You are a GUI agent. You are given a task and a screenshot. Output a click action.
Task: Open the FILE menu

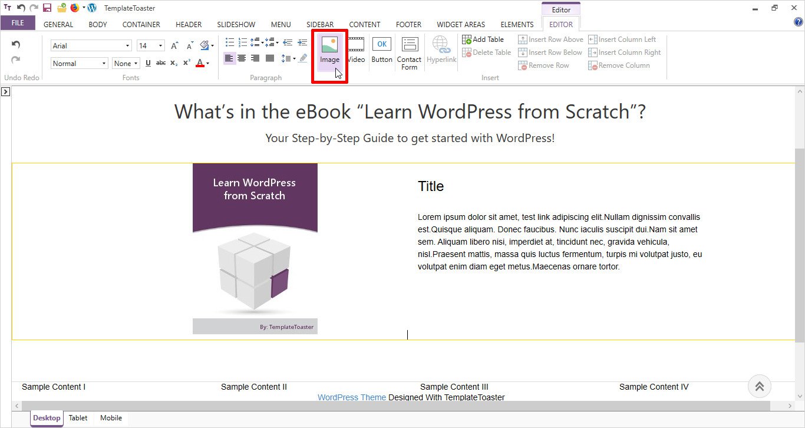click(18, 23)
